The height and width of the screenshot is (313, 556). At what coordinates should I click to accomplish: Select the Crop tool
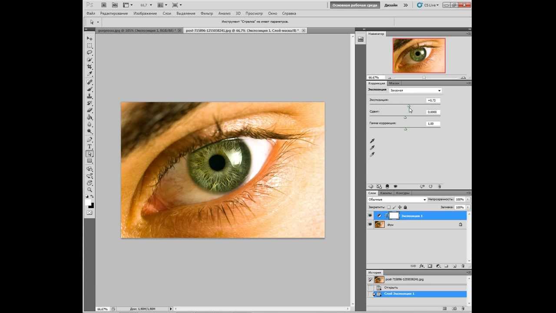pos(89,67)
